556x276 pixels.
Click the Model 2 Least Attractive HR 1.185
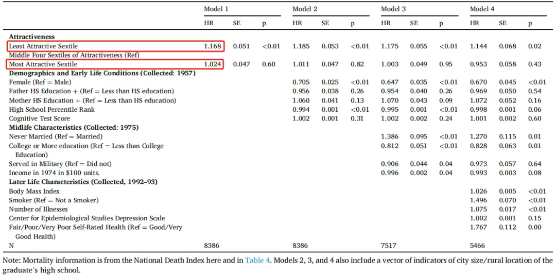coord(301,46)
